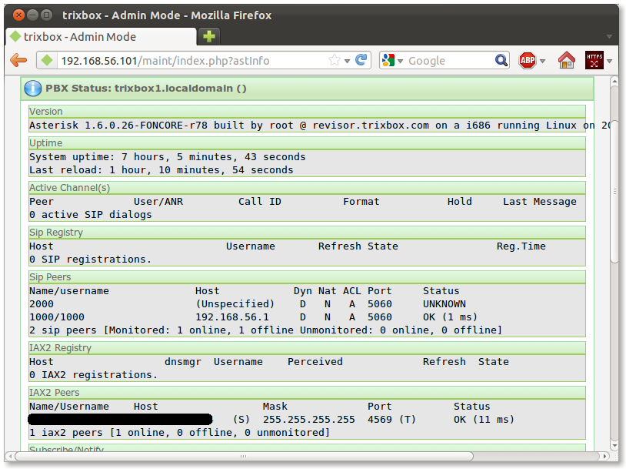Open the list all tabs arrow

(609, 36)
